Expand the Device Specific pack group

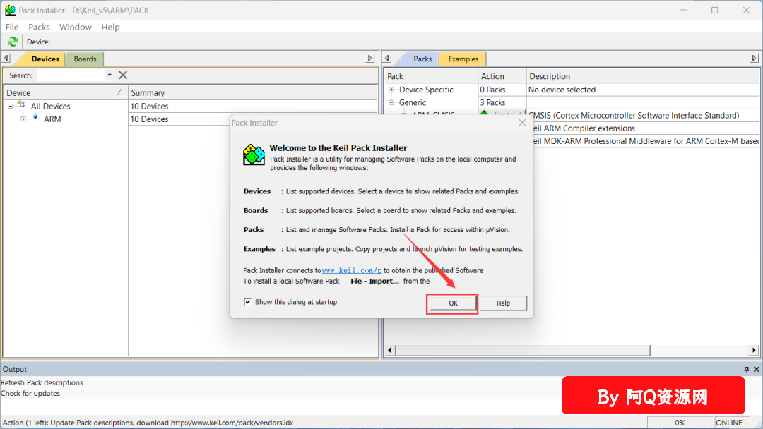[391, 90]
